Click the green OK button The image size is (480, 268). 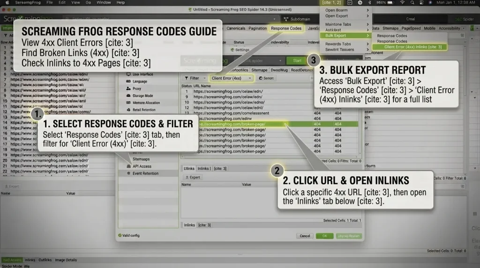point(324,236)
